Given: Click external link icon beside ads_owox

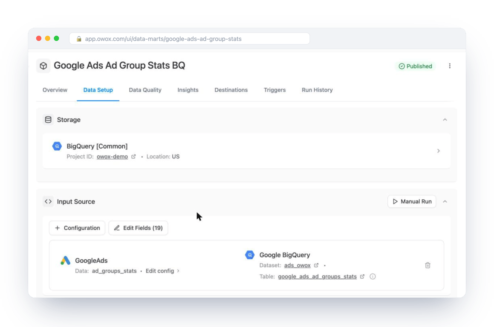Looking at the screenshot, I should (316, 265).
